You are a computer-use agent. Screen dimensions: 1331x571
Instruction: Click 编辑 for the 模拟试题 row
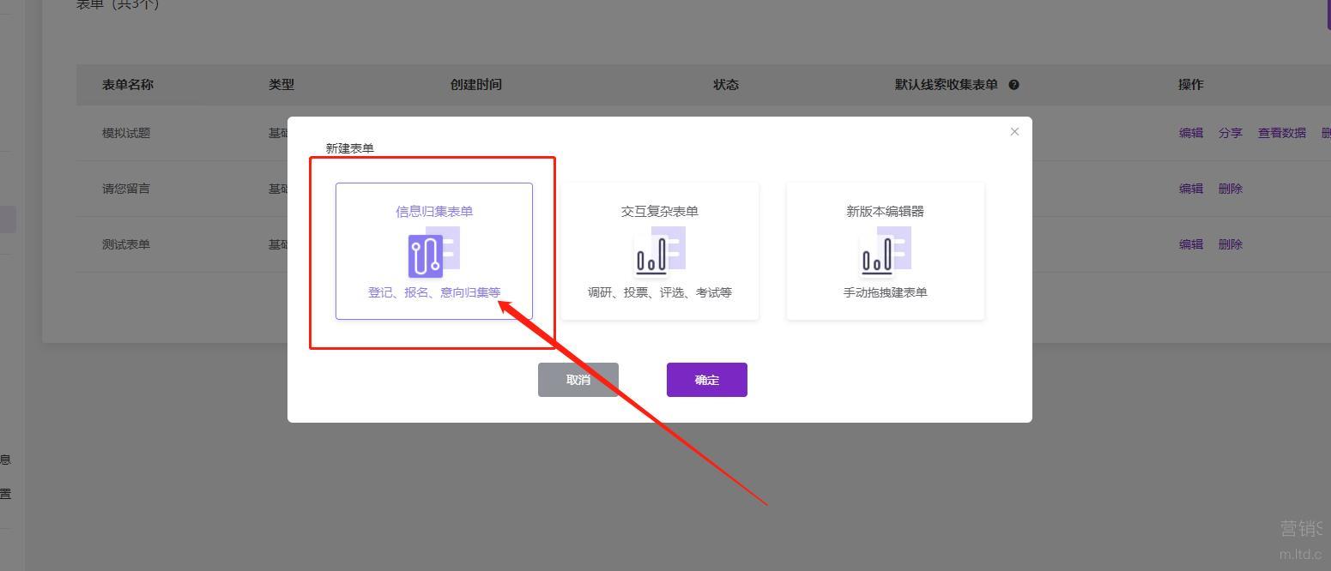[1190, 133]
